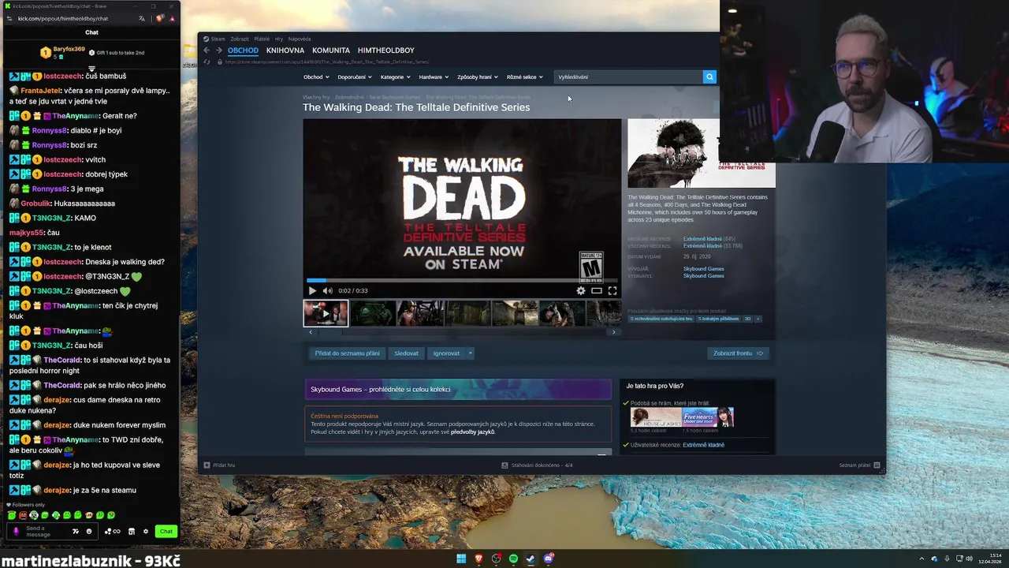Viewport: 1009px width, 568px height.
Task: Open the Steam friends list icon
Action: 877,465
